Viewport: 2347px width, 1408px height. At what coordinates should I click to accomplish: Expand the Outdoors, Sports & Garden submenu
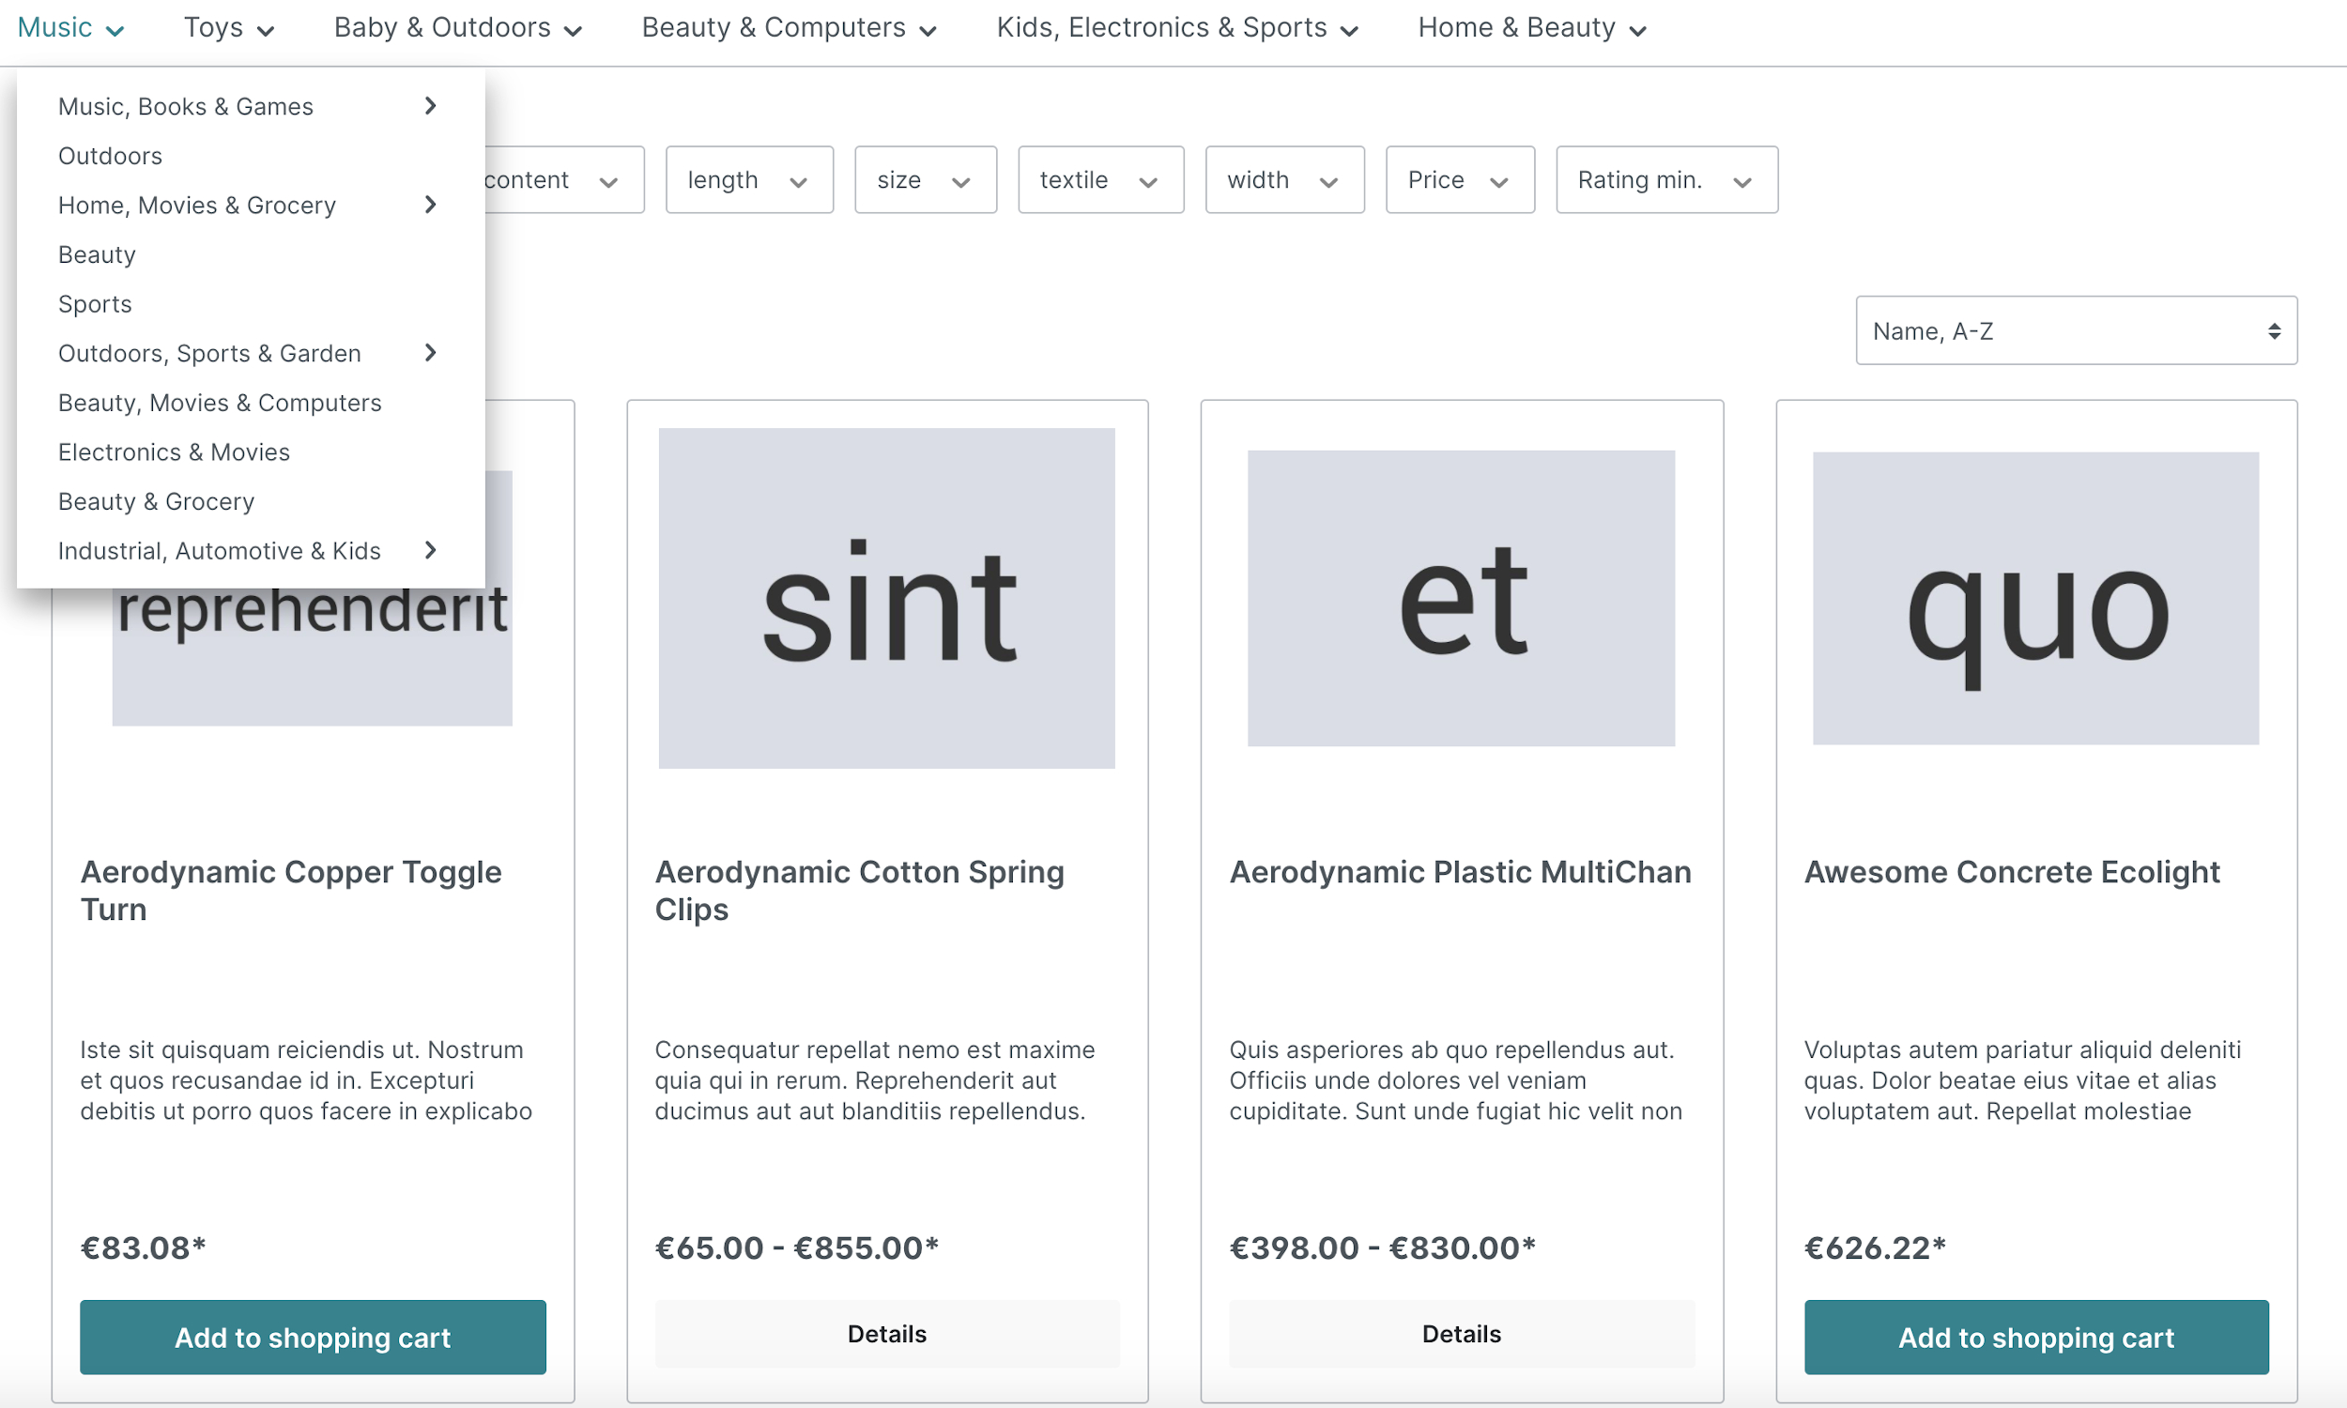pyautogui.click(x=431, y=352)
